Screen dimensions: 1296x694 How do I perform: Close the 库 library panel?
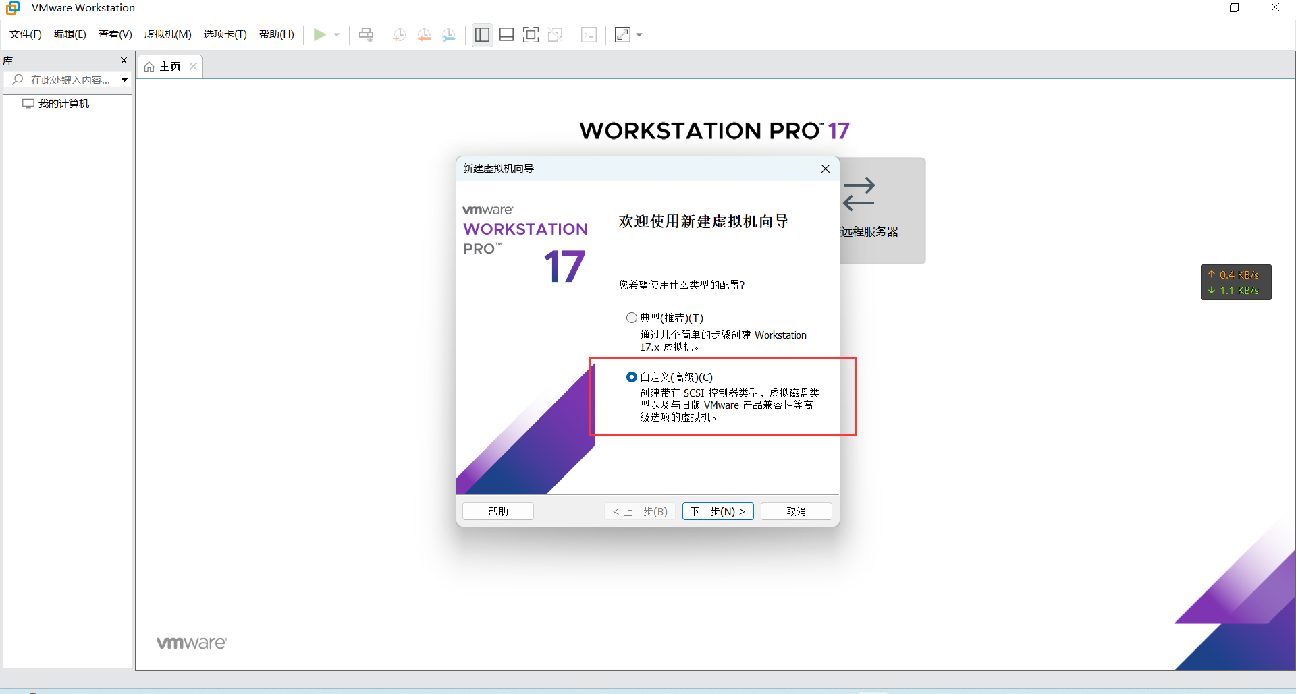(124, 61)
